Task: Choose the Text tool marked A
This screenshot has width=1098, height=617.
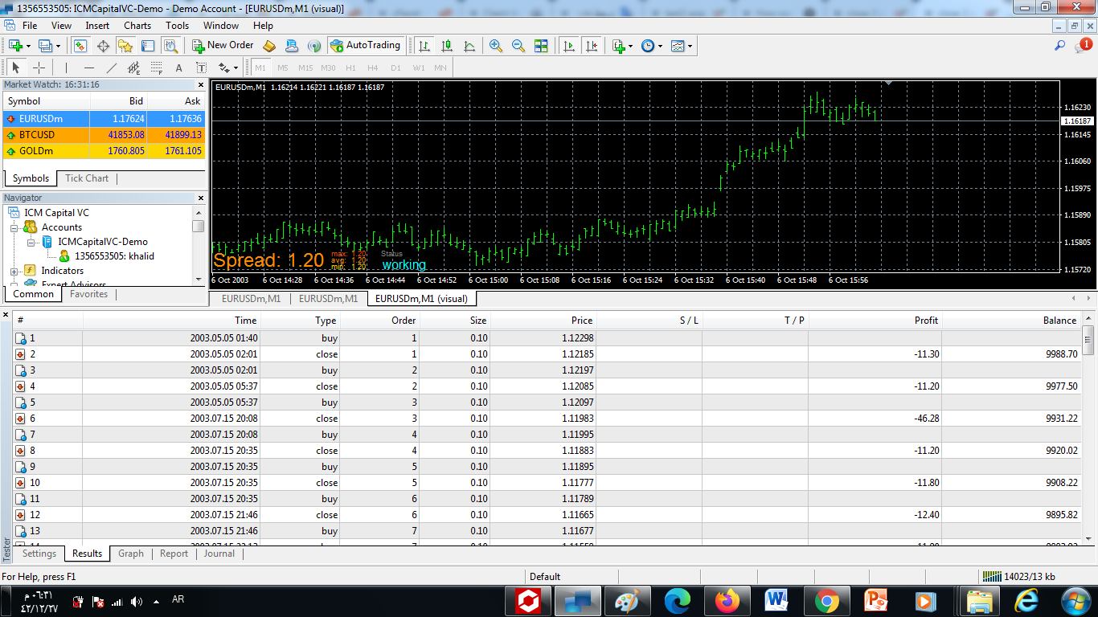Action: coord(179,67)
